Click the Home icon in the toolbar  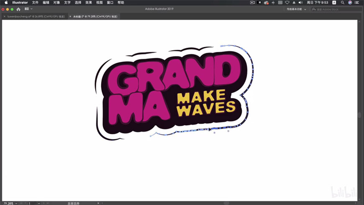[x=18, y=9]
